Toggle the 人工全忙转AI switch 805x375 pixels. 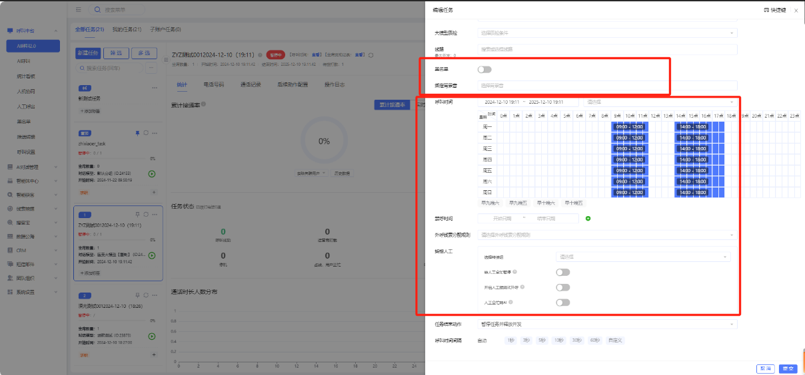(x=562, y=303)
